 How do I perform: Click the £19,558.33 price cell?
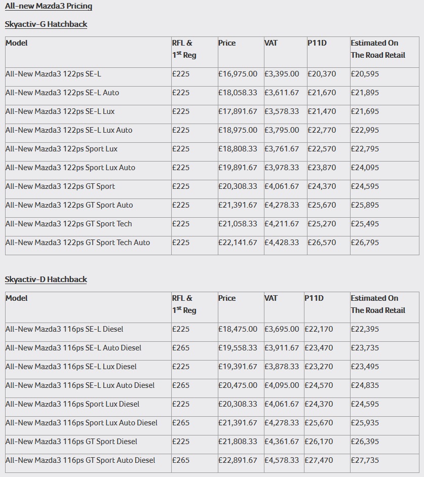(x=238, y=348)
